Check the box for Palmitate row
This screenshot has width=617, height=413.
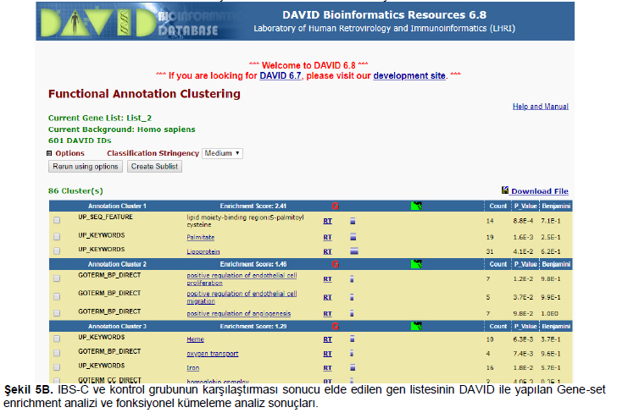tap(57, 237)
